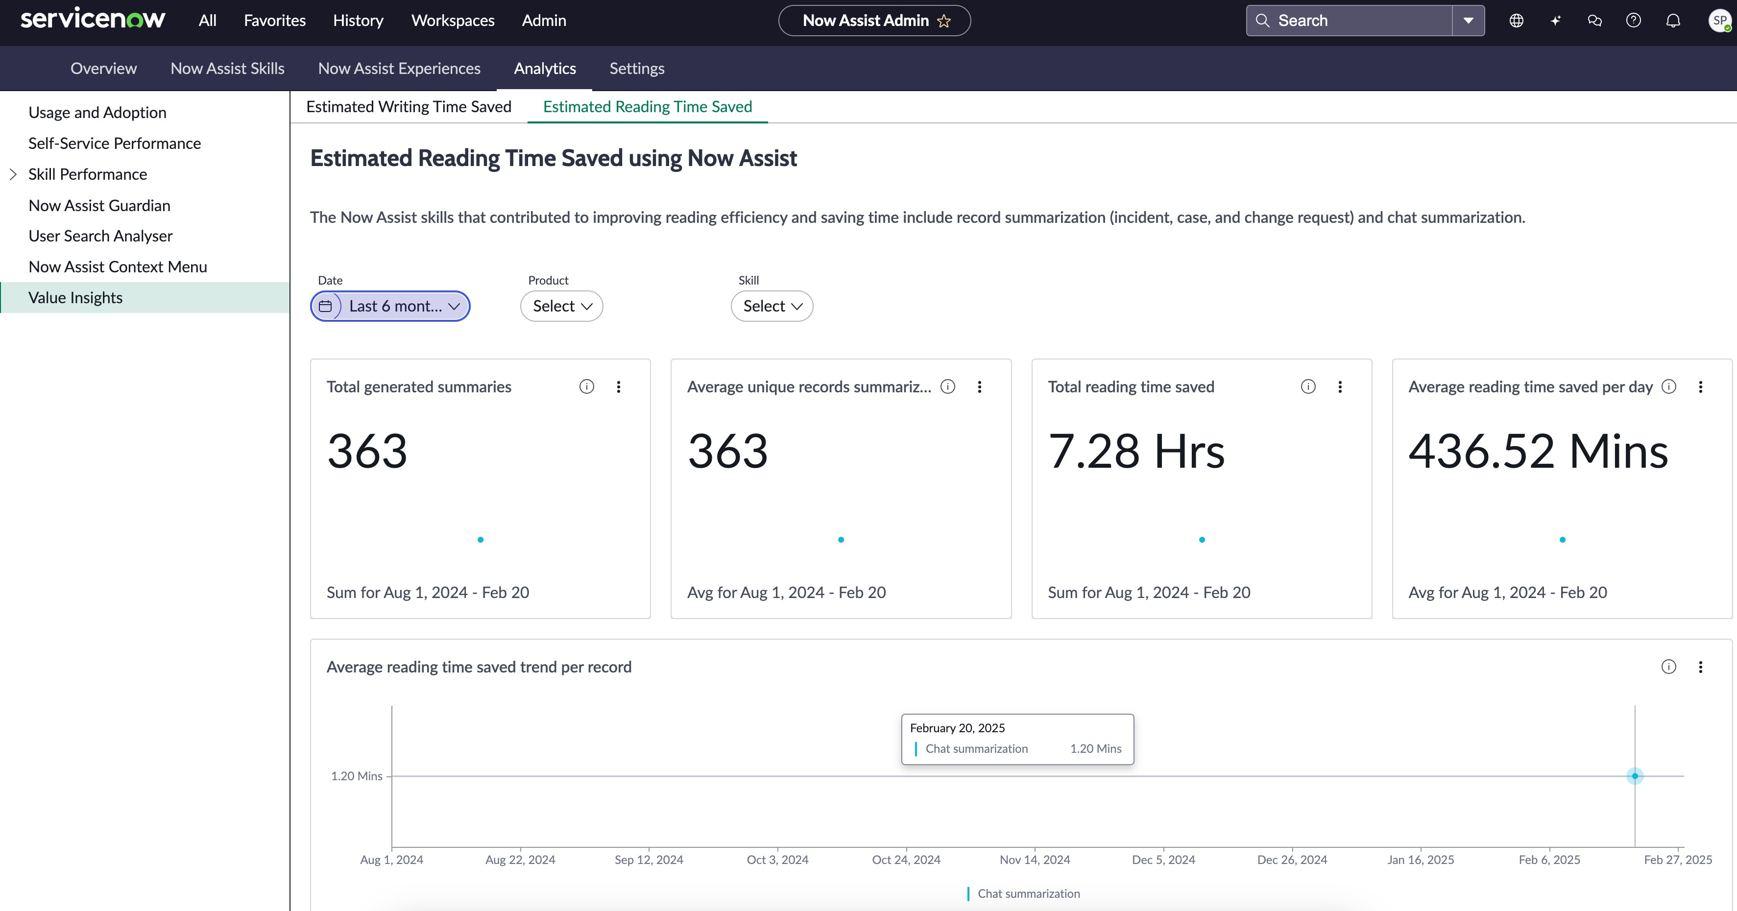Screen dimensions: 1737x911
Task: Open the chat conversations icon
Action: (x=1594, y=21)
